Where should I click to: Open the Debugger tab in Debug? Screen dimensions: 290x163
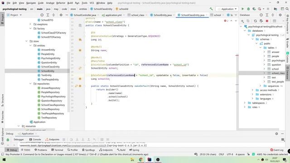click(19, 139)
